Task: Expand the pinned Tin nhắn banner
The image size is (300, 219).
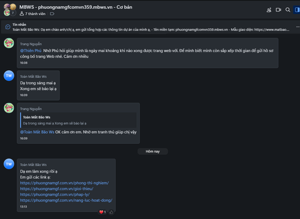Action: 150,27
